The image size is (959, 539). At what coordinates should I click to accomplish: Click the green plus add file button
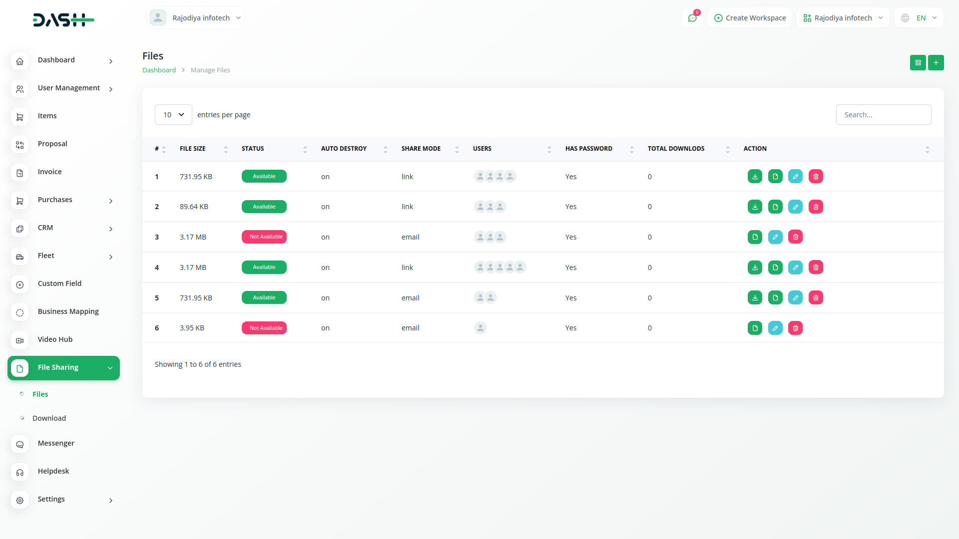(936, 62)
